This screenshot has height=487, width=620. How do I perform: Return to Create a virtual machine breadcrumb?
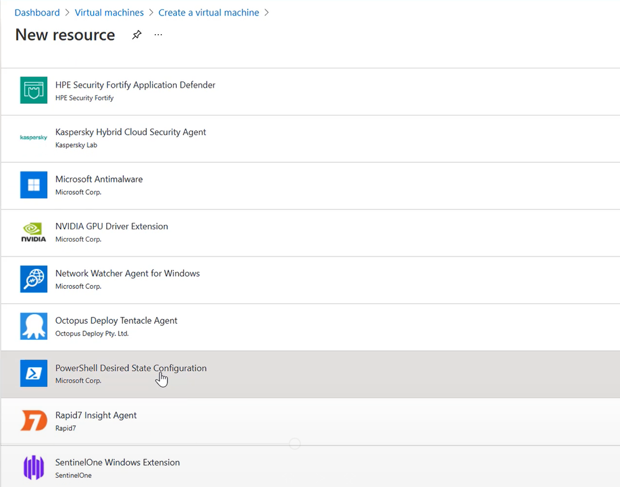click(x=209, y=12)
